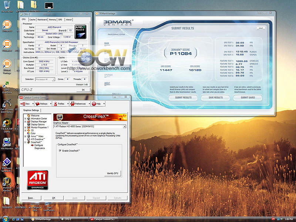Open the Profiles dropdown arrow
Image resolution: width=296 pixels, height=222 pixels.
click(68, 104)
